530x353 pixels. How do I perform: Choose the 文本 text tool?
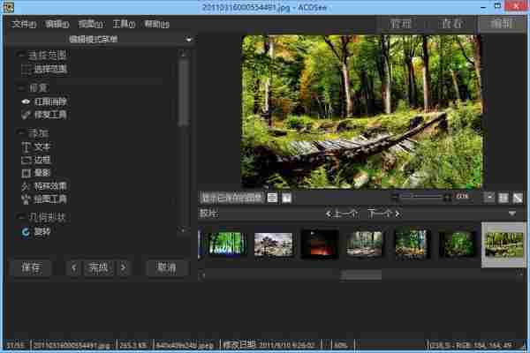pyautogui.click(x=41, y=146)
